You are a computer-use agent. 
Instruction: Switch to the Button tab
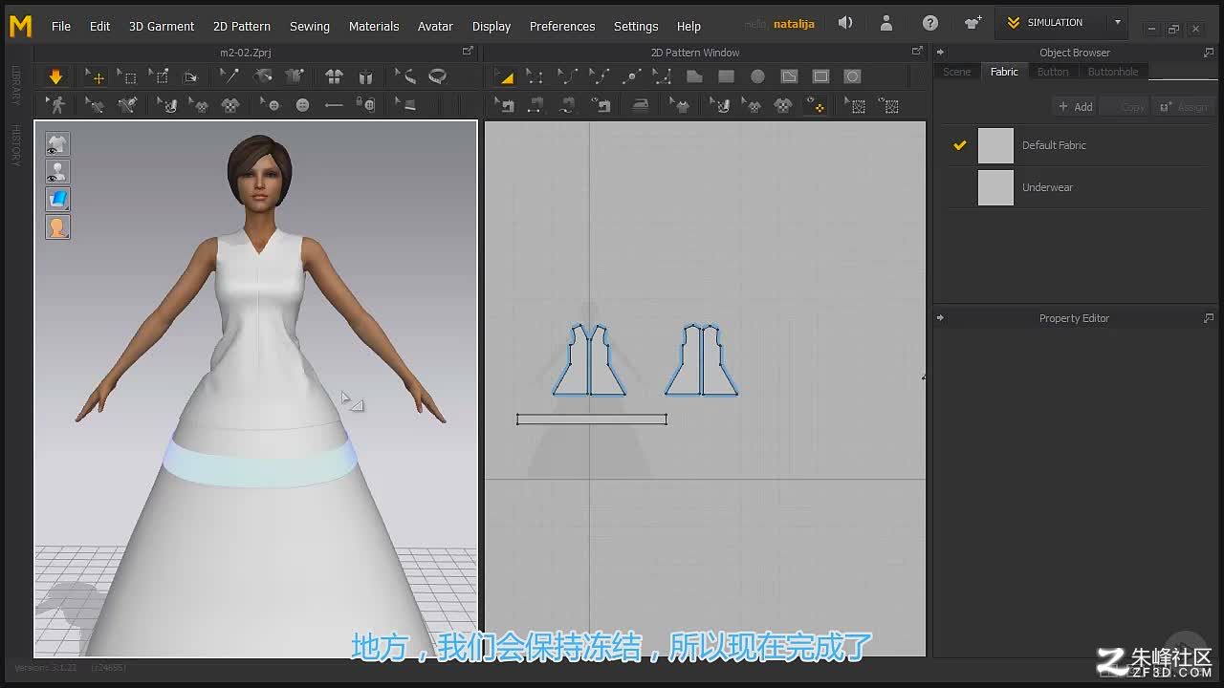point(1053,72)
